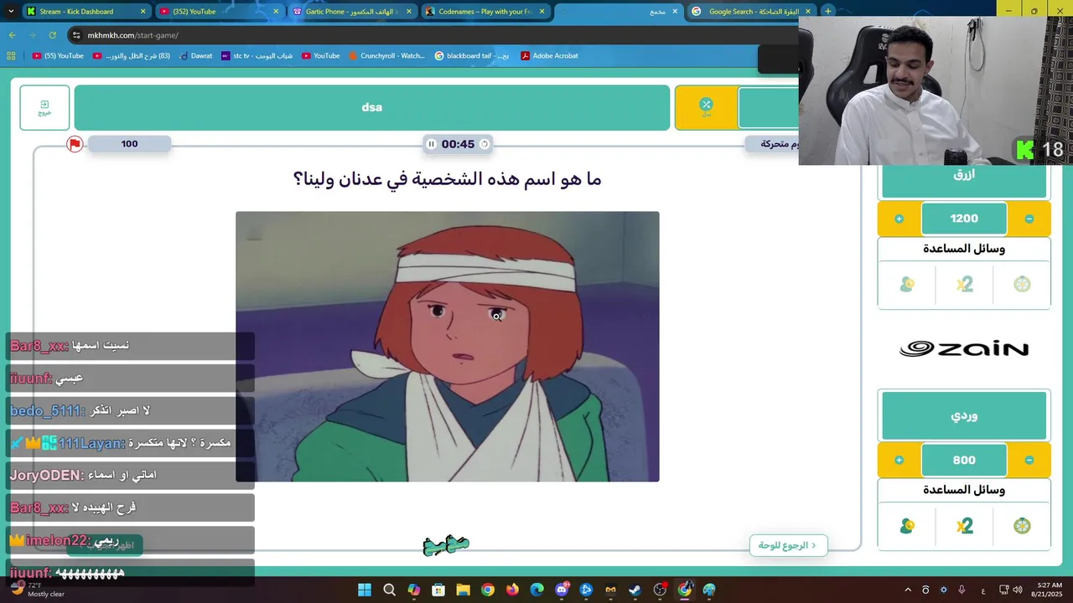This screenshot has width=1073, height=603.
Task: Click the dsa game title bar
Action: click(372, 107)
